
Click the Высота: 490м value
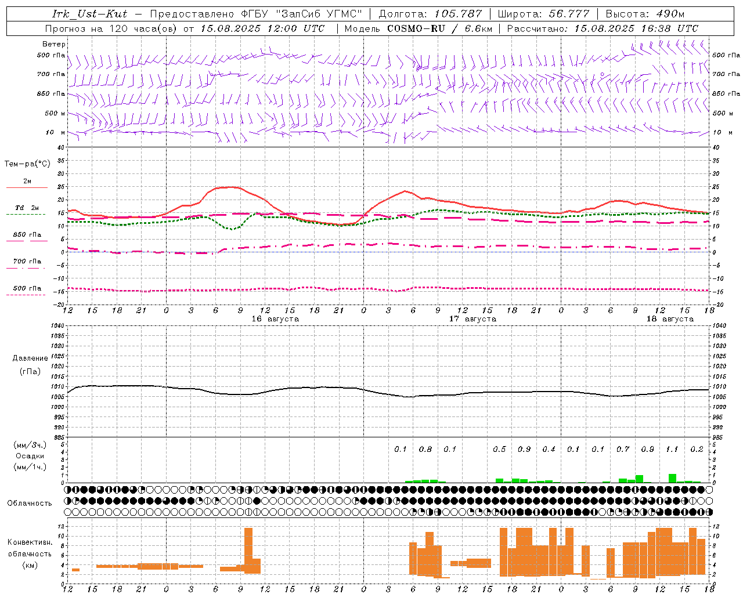click(x=645, y=14)
